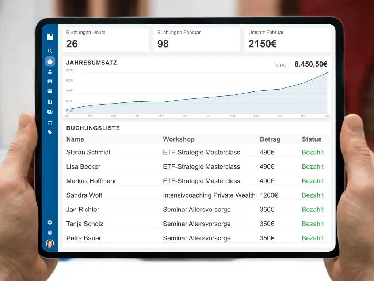Sort bookings by the Status column header

tap(312, 139)
